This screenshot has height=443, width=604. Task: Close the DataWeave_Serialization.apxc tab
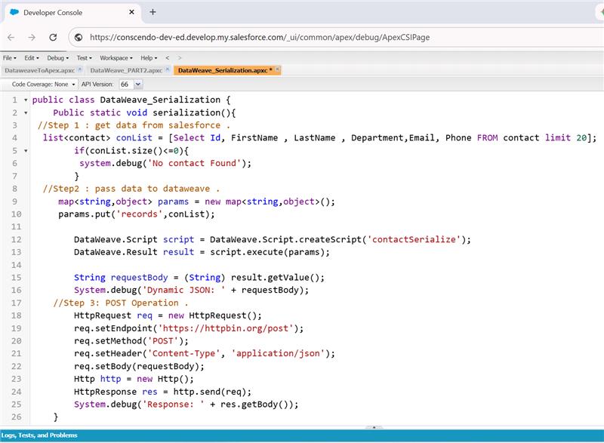pos(278,69)
